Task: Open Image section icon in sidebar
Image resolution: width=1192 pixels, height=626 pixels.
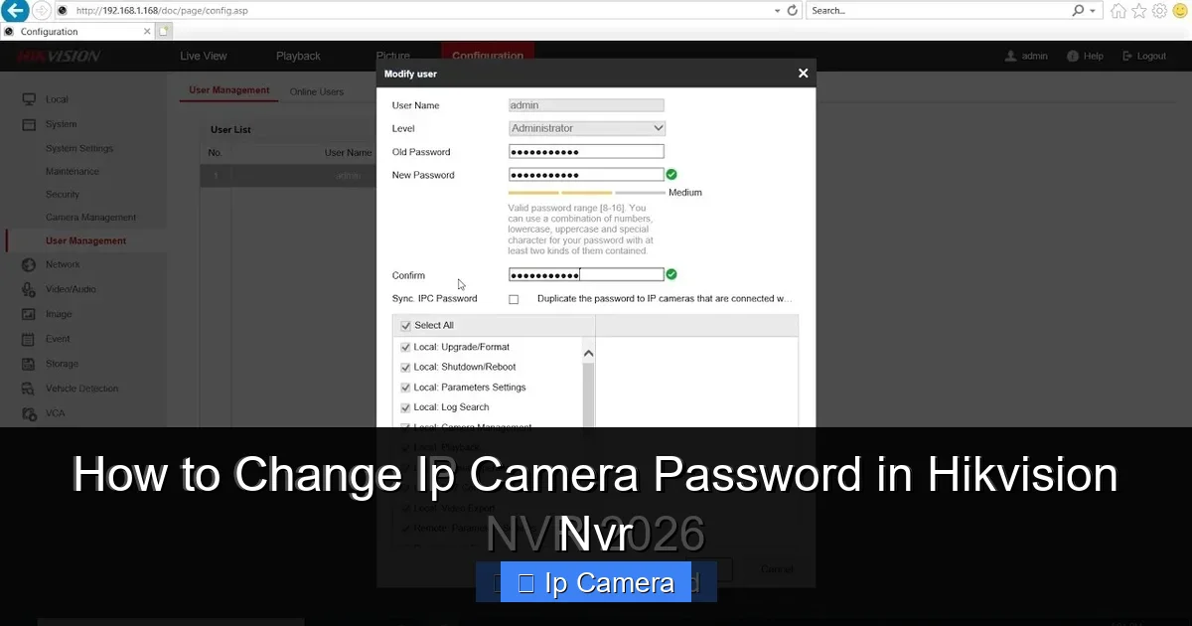Action: (28, 314)
